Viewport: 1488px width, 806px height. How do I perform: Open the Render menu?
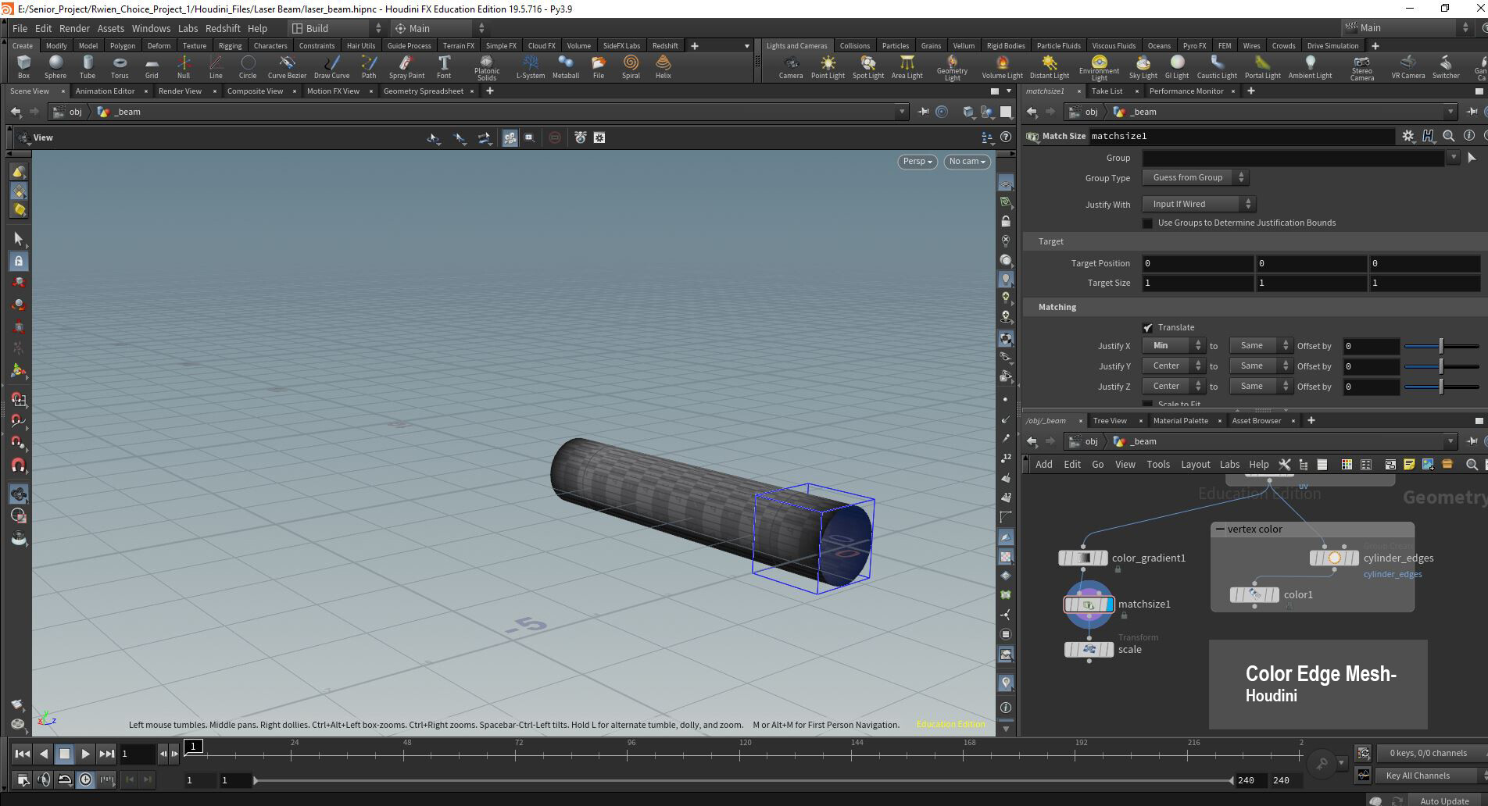(74, 28)
